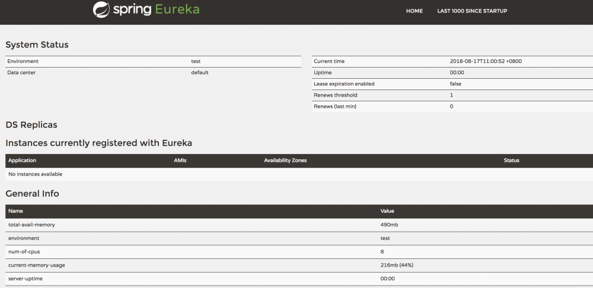
Task: Select the num-of-cpus row name
Action: point(25,252)
